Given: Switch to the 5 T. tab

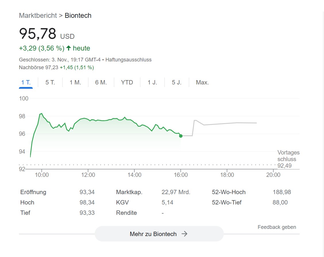Looking at the screenshot, I should coord(50,82).
